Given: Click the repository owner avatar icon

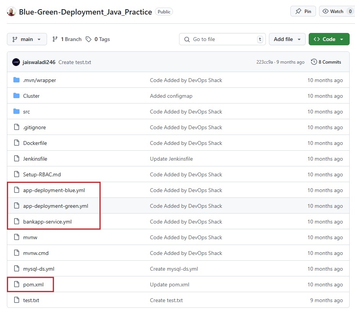Looking at the screenshot, I should coord(11,12).
